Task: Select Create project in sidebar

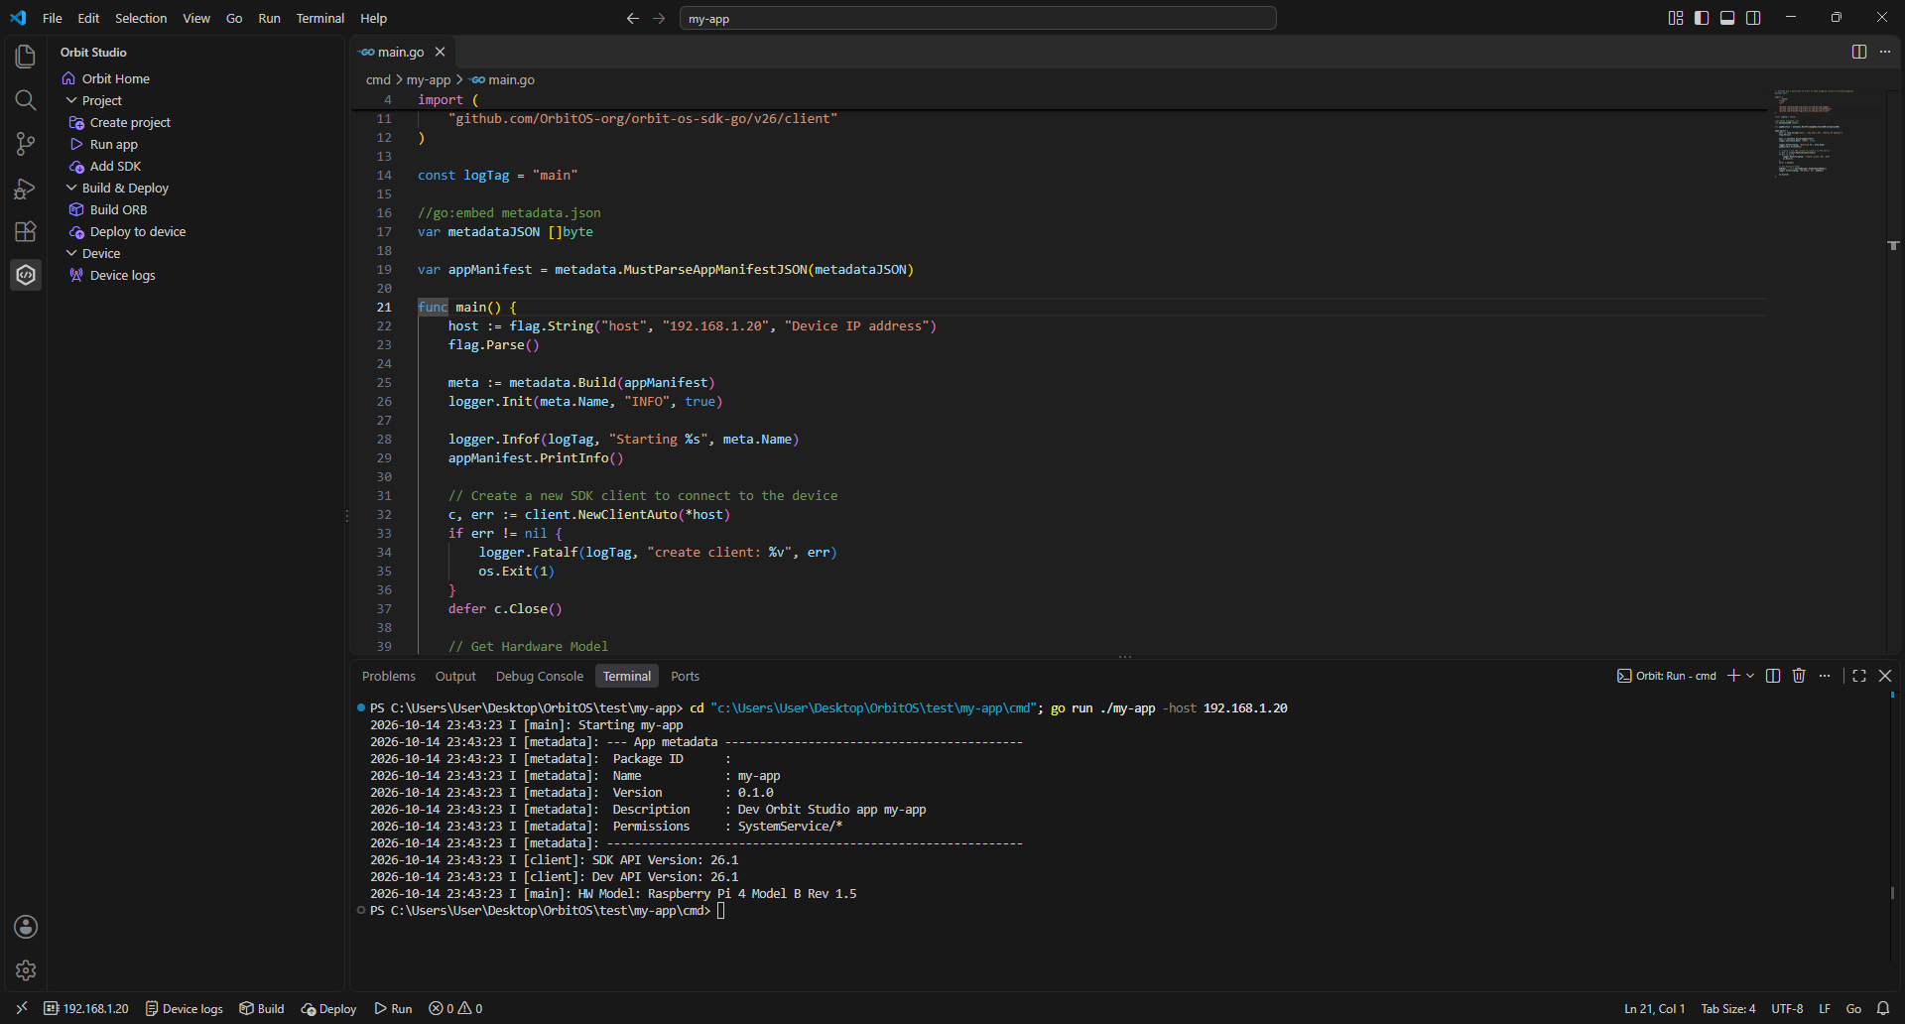Action: (x=130, y=122)
